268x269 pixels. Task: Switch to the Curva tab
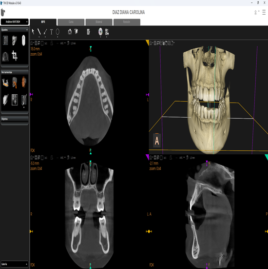coord(71,22)
